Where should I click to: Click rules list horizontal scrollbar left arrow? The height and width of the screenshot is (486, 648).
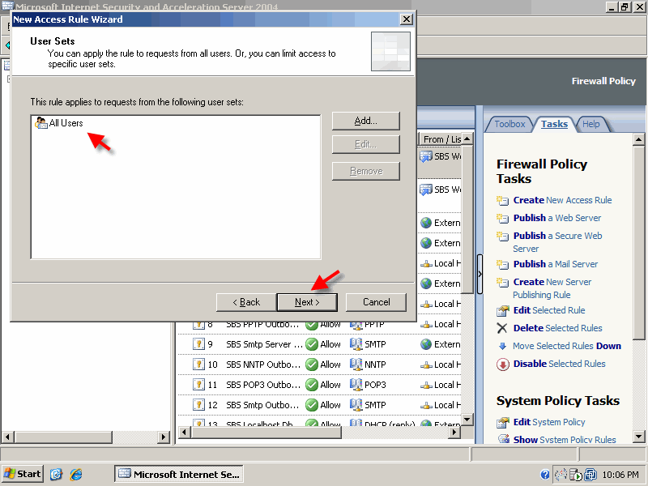tap(185, 433)
